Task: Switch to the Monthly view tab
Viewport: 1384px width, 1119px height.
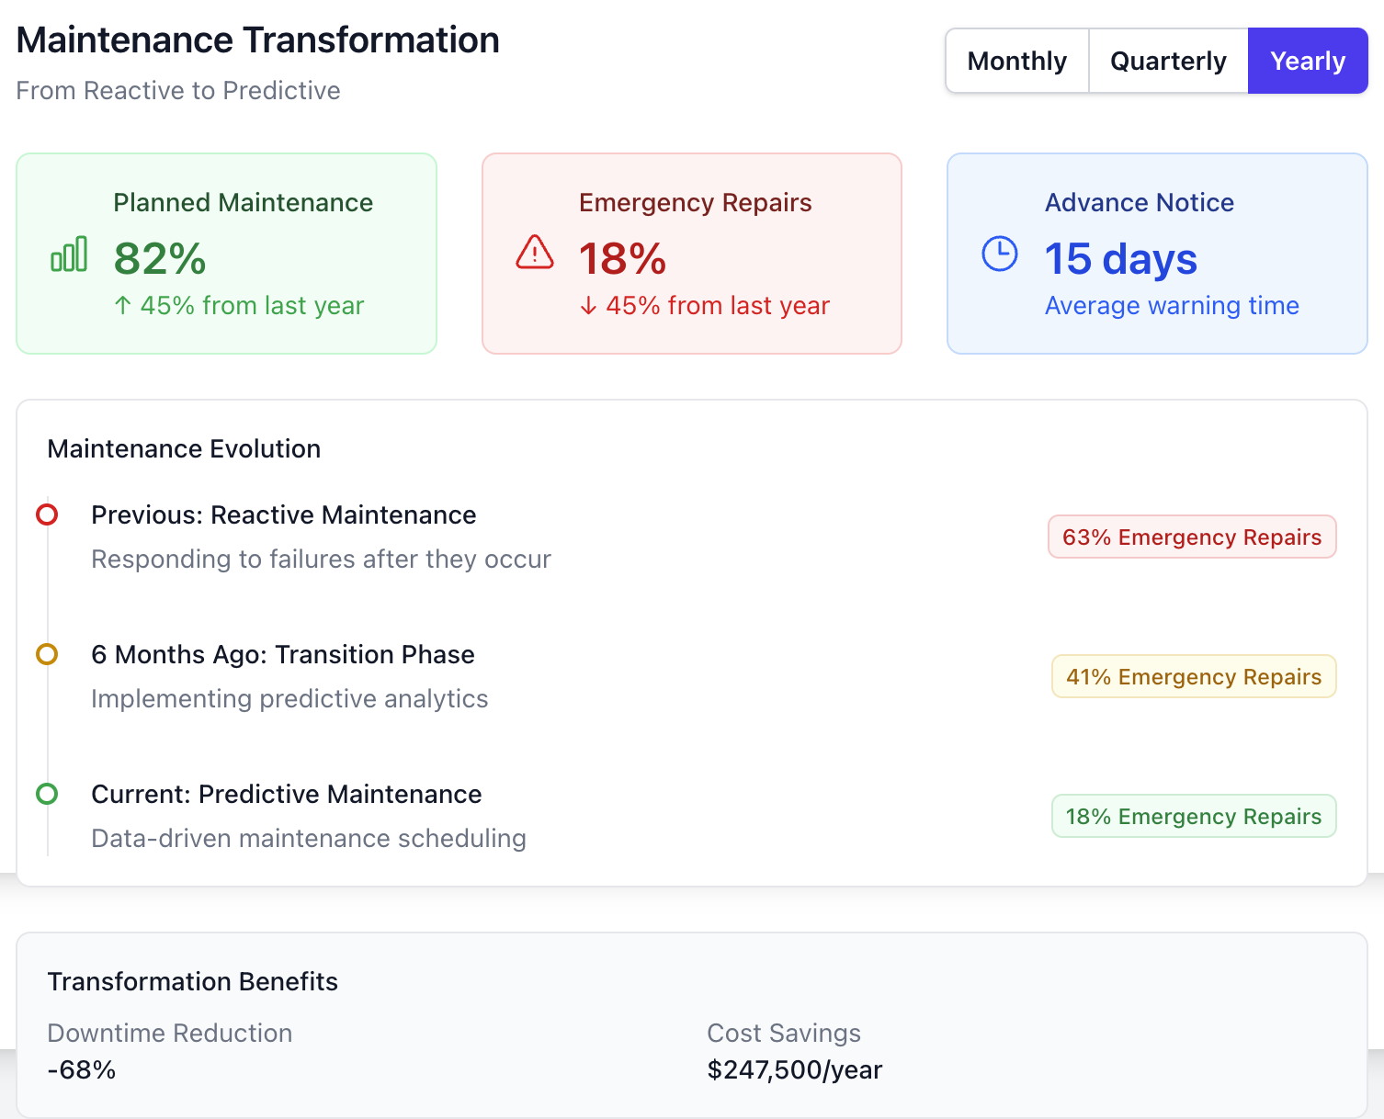Action: pos(1017,61)
